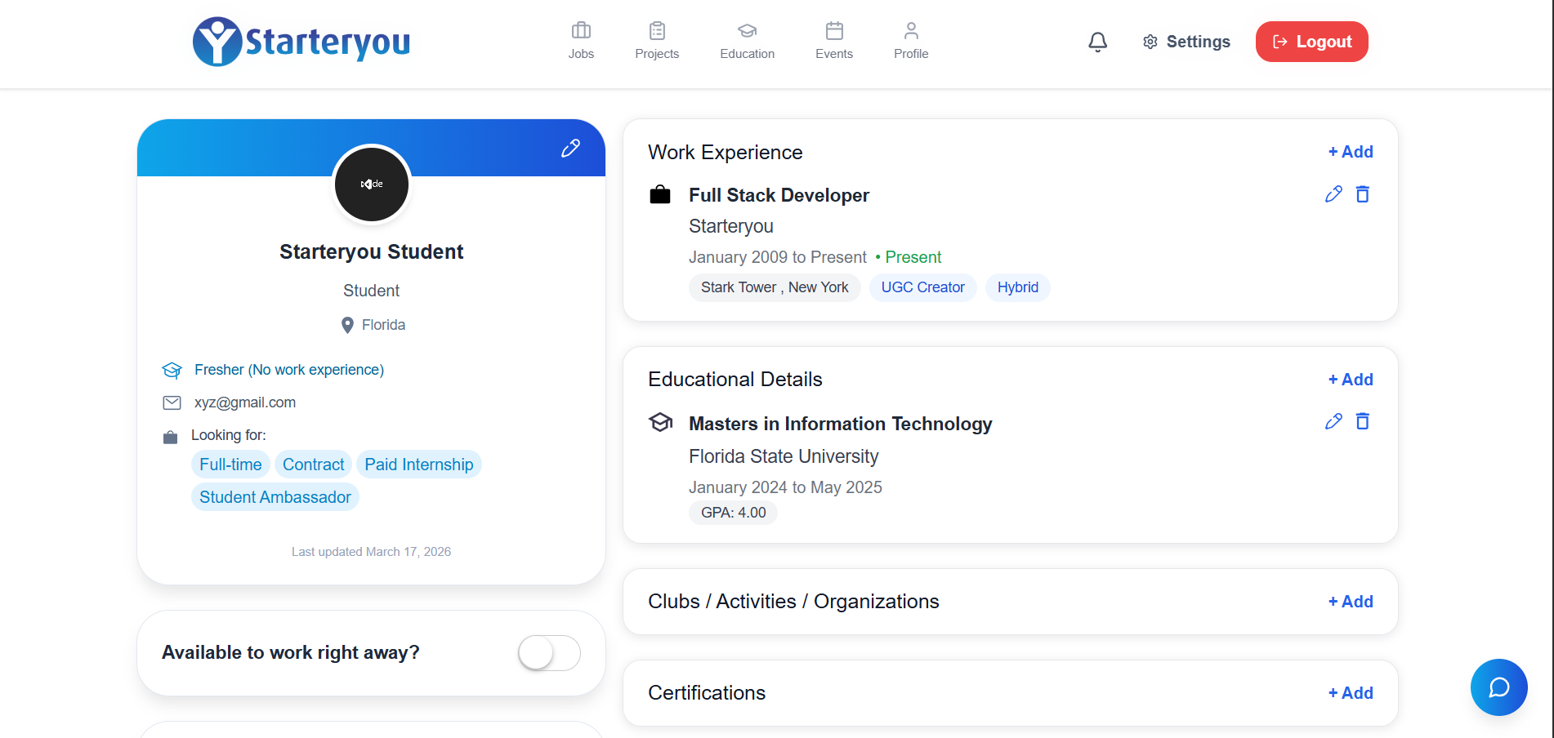Viewport: 1554px width, 738px height.
Task: Toggle Available to work right away switch
Action: tap(549, 653)
